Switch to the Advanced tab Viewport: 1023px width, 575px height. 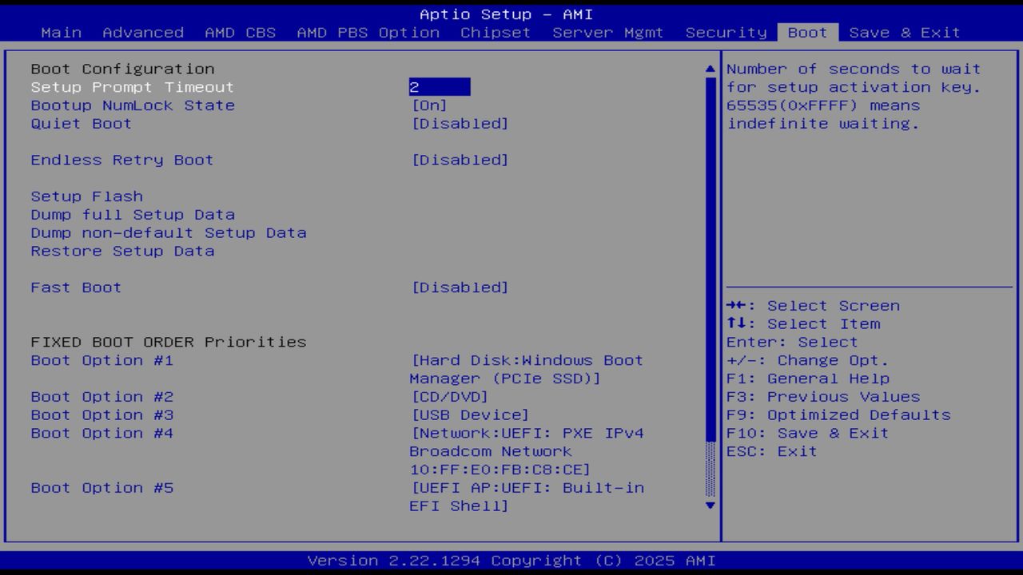click(142, 32)
